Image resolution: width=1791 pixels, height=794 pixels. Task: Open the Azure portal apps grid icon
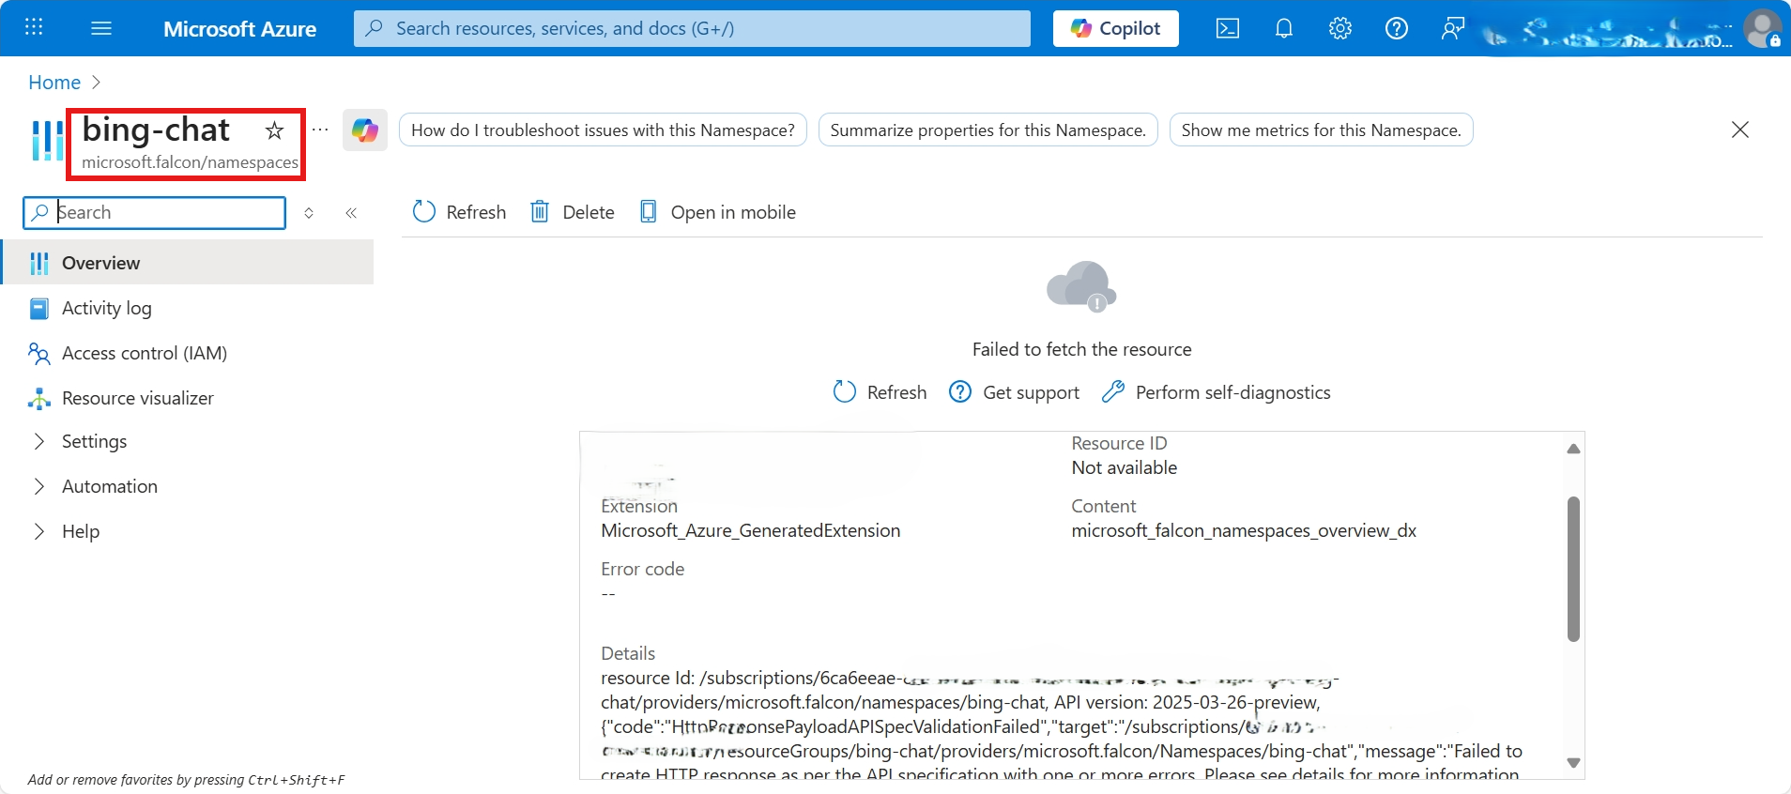[x=34, y=27]
